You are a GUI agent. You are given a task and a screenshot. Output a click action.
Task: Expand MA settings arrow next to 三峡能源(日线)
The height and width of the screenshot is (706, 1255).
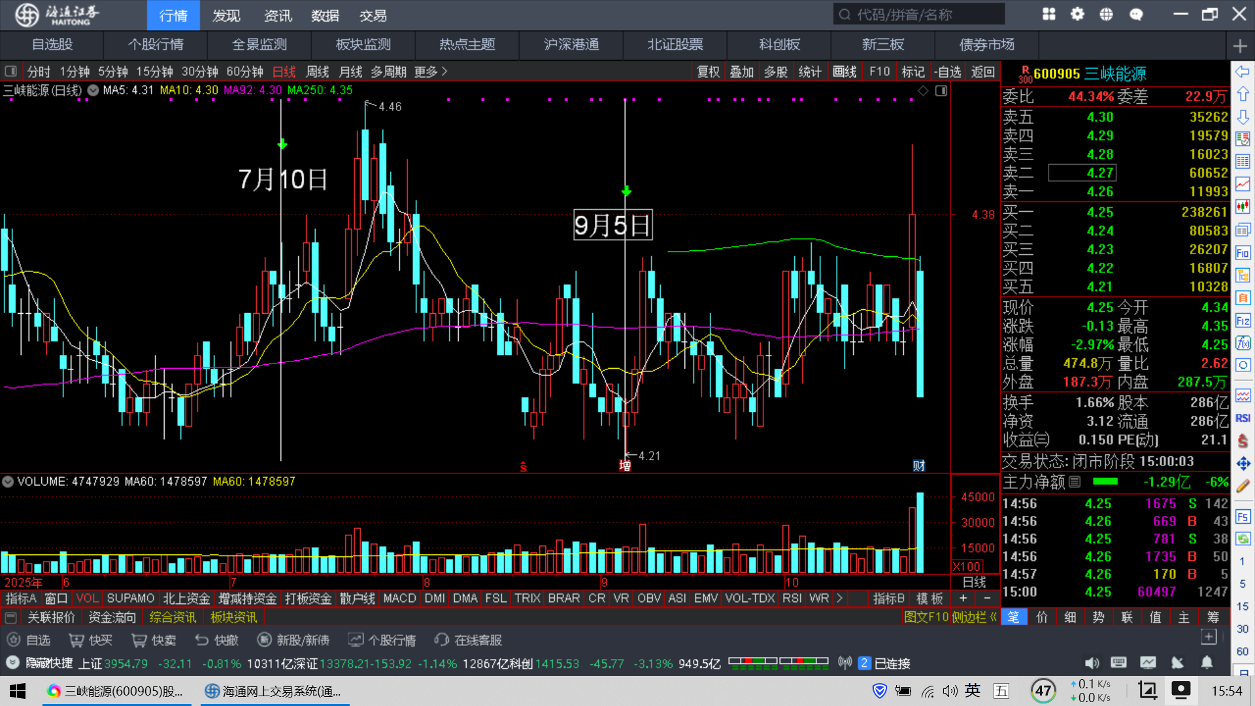tap(93, 90)
